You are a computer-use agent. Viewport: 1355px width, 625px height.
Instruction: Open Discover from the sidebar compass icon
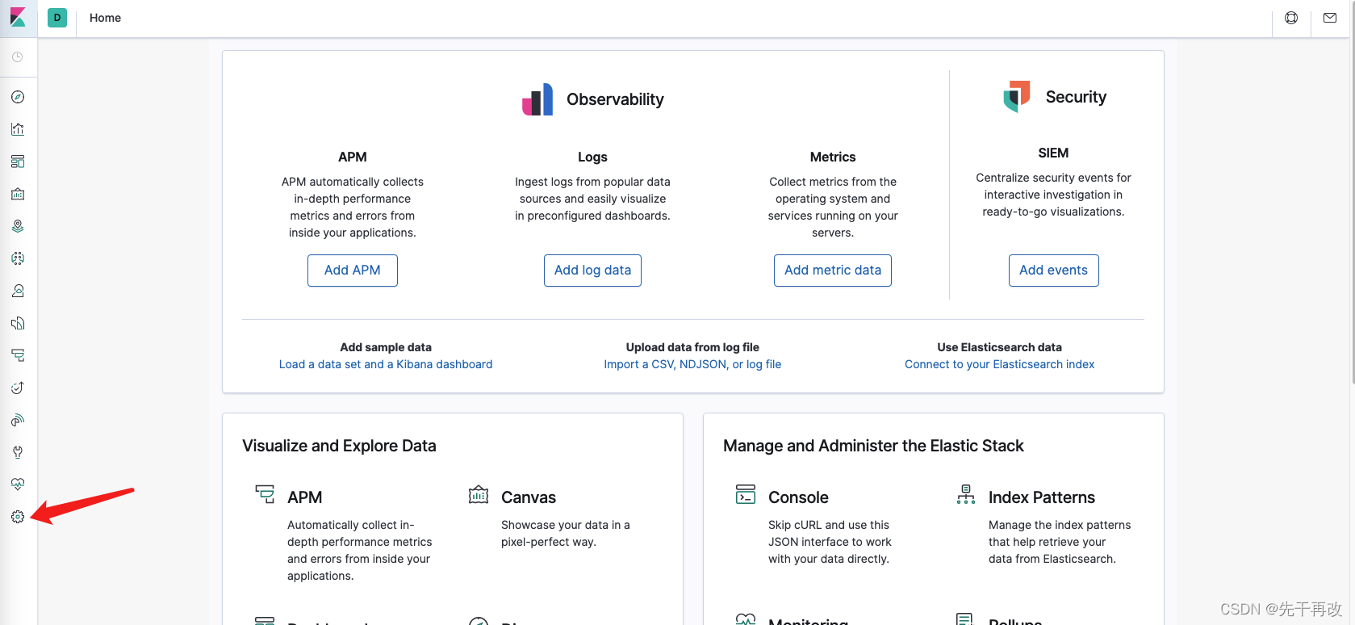click(18, 97)
